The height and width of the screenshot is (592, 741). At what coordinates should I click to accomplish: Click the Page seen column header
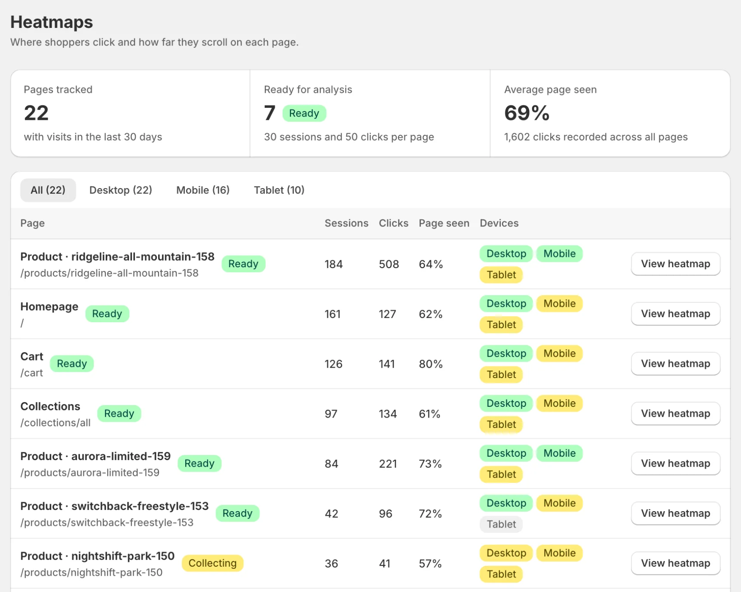tap(444, 223)
